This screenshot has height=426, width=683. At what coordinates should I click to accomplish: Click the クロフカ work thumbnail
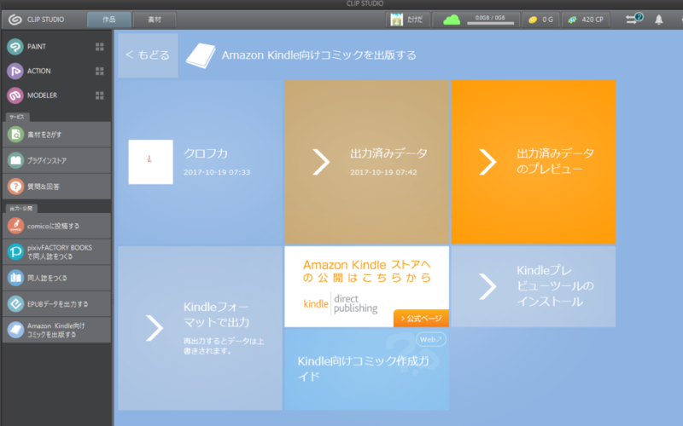(151, 162)
